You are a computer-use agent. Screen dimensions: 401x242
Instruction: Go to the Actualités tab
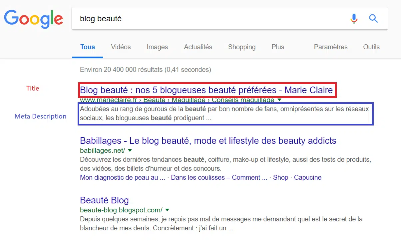[198, 47]
